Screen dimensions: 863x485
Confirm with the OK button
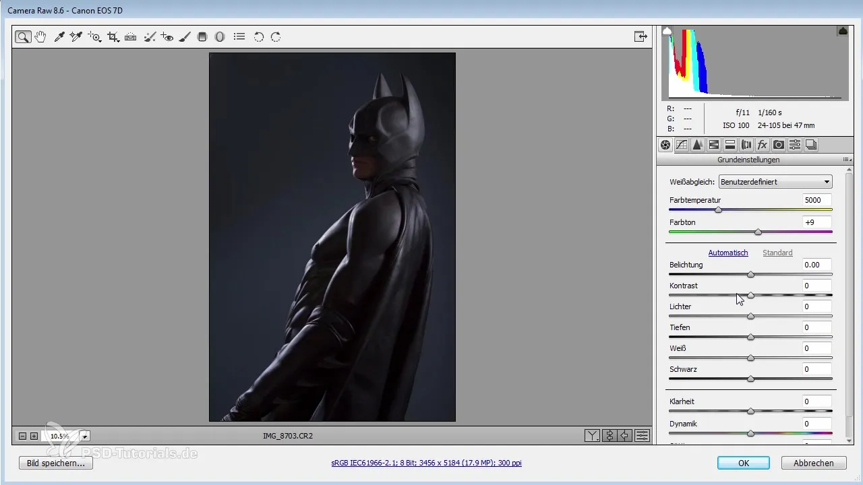click(744, 463)
